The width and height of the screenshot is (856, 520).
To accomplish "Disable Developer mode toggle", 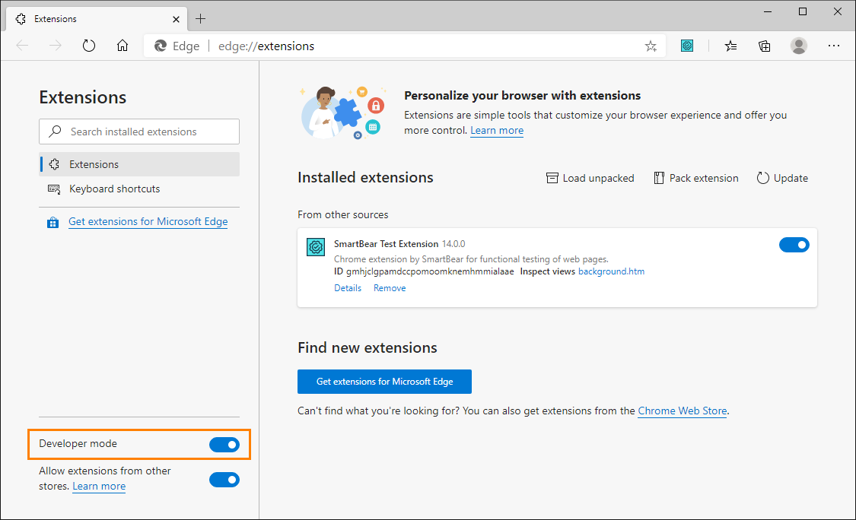I will tap(224, 445).
